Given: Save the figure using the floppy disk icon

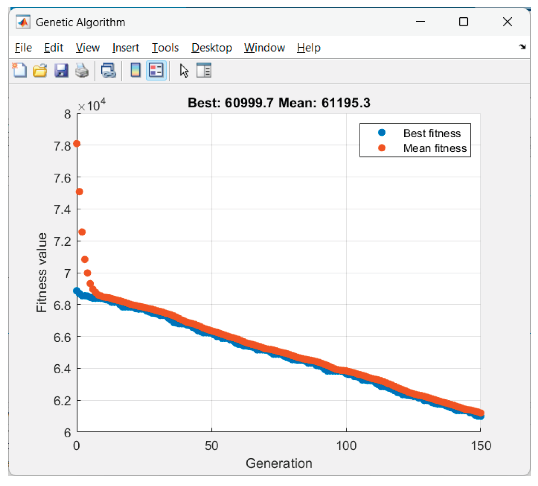Looking at the screenshot, I should (61, 70).
